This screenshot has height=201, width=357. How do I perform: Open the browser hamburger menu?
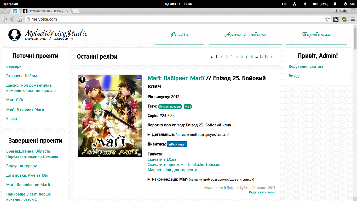coord(353,19)
